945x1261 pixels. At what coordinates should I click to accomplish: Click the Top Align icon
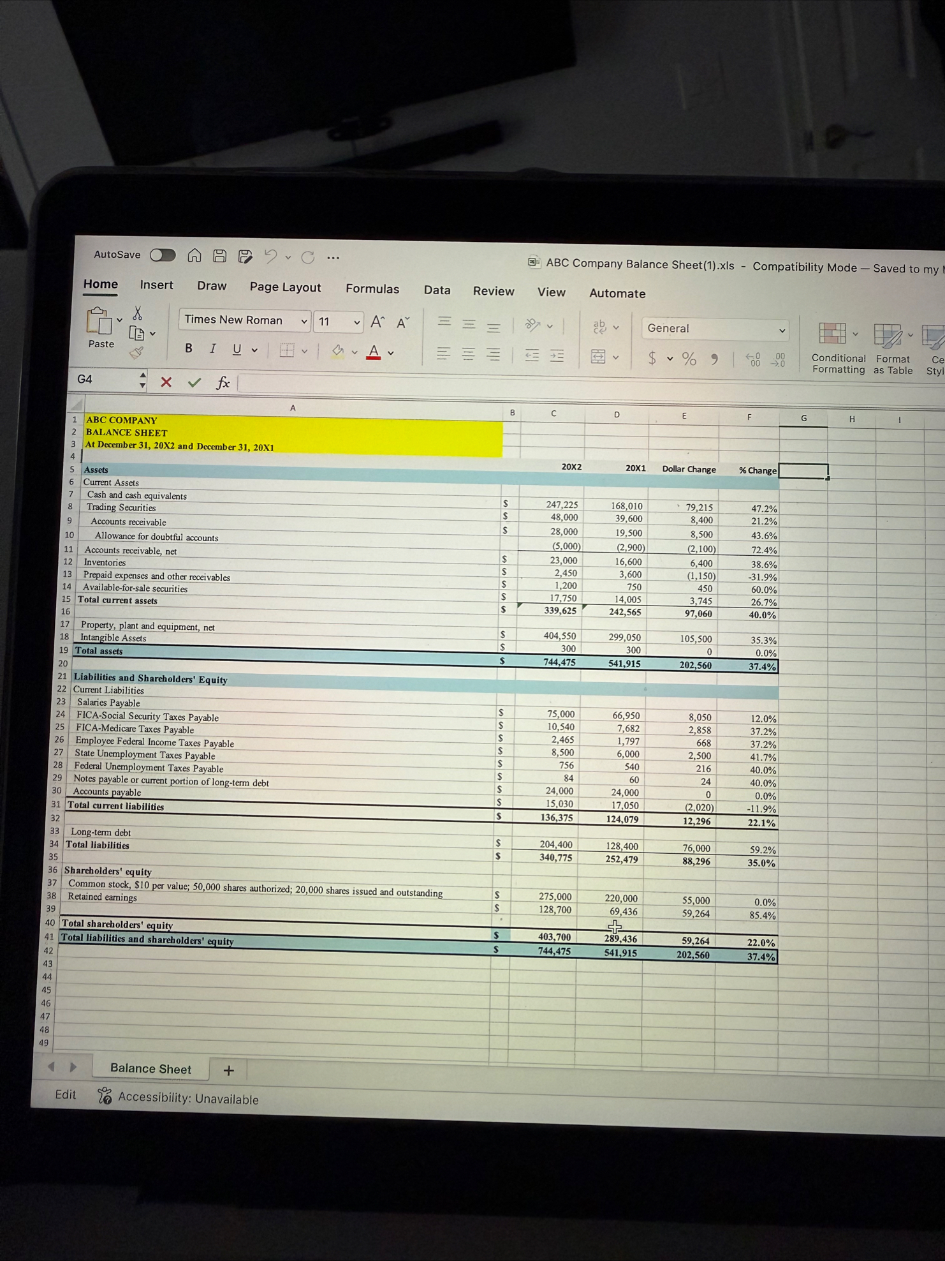[444, 324]
